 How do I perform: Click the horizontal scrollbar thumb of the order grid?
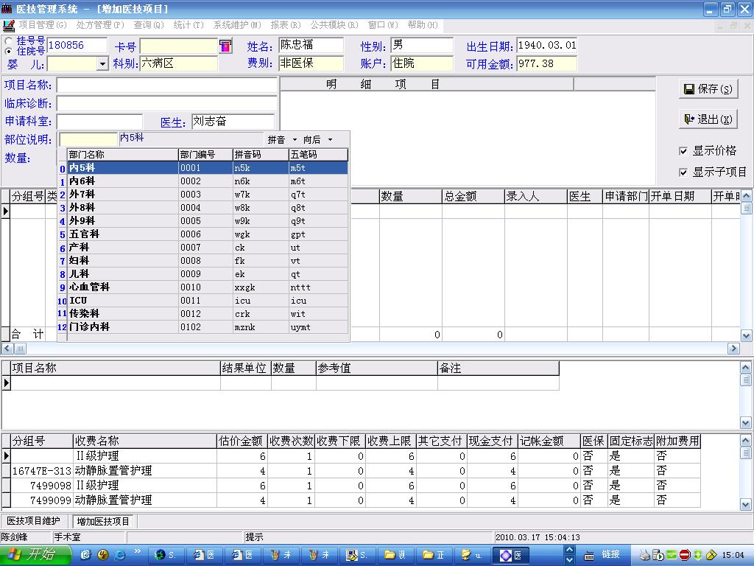(20, 348)
